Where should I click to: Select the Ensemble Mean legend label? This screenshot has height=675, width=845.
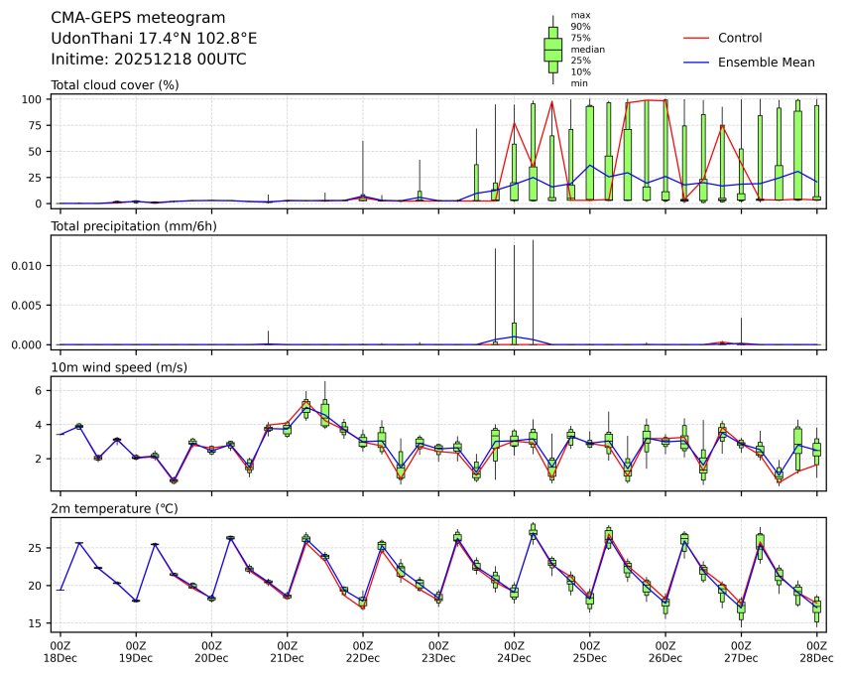coord(766,63)
